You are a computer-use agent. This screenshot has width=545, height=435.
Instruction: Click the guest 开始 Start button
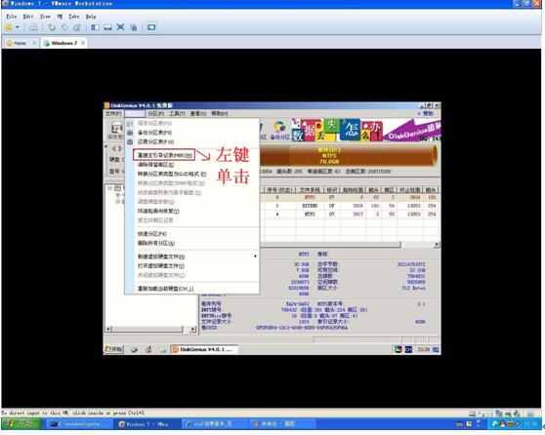(x=113, y=349)
